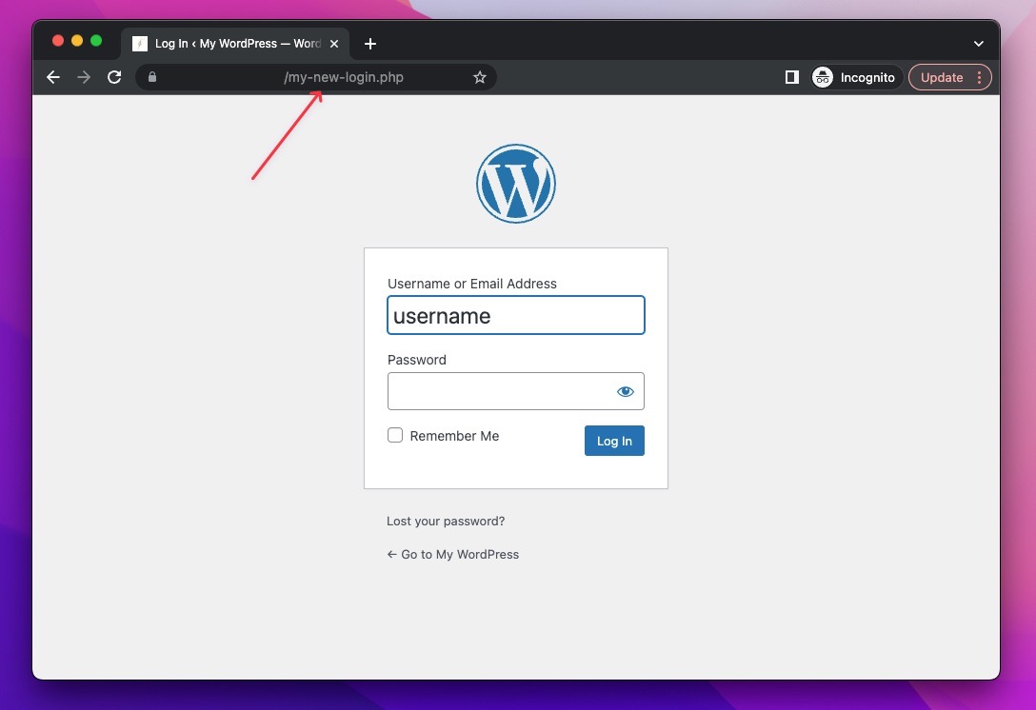Follow the Go to My WordPress link
Viewport: 1036px width, 710px height.
(452, 554)
